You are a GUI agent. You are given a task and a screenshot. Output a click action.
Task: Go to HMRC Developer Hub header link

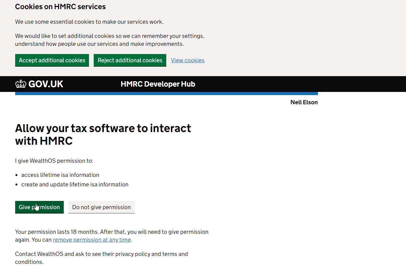point(158,84)
